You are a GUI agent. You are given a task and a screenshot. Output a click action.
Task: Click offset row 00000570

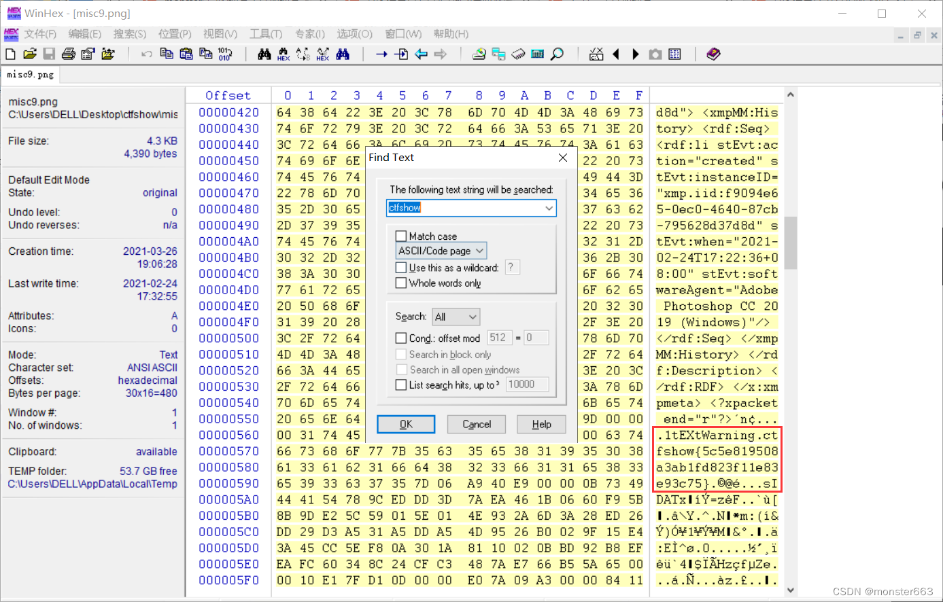point(228,451)
